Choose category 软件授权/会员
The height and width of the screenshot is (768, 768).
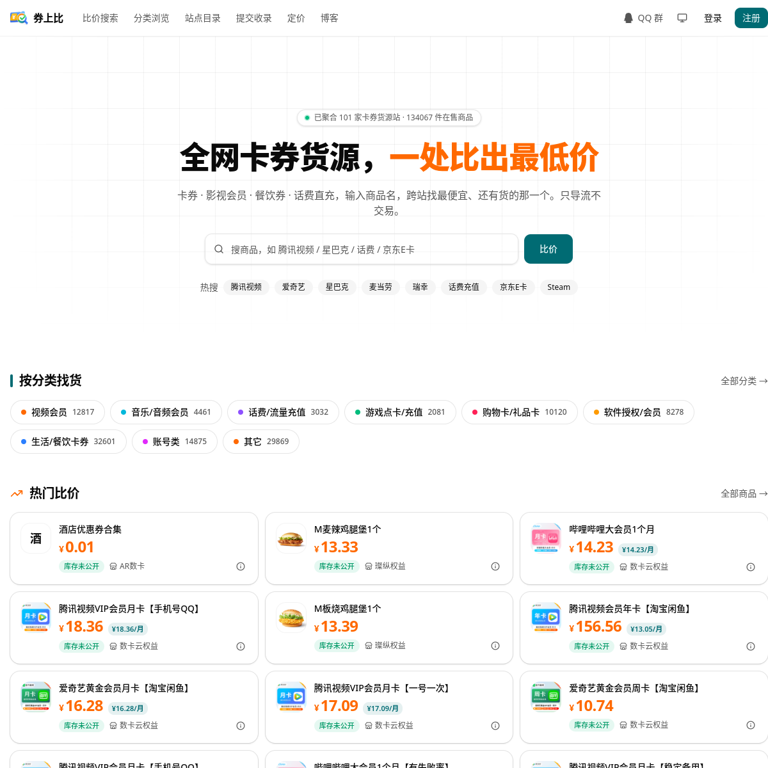639,412
